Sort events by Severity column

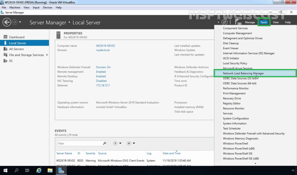pos(90,153)
